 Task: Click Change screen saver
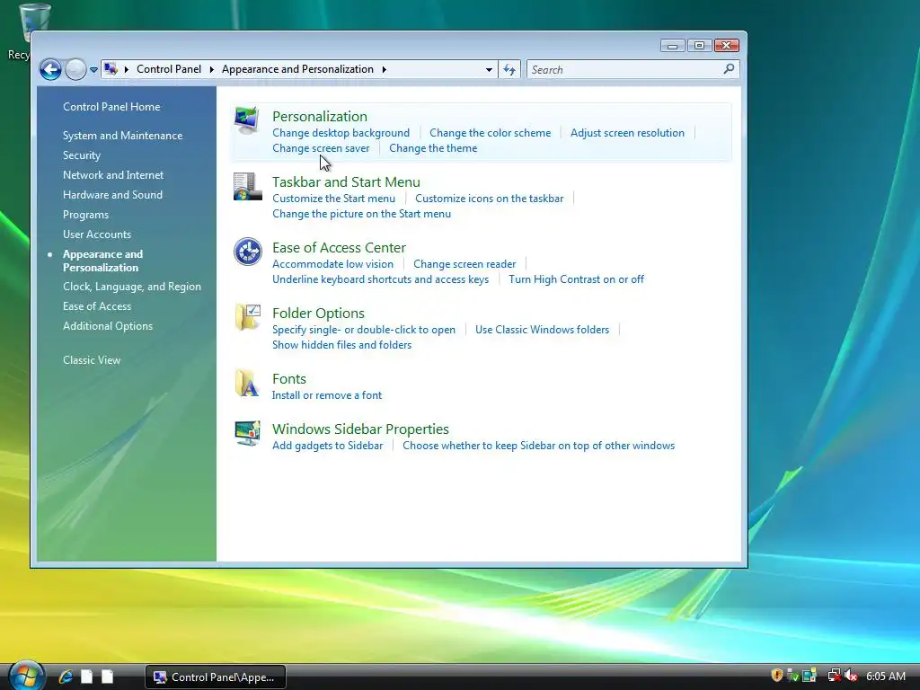[x=321, y=148]
